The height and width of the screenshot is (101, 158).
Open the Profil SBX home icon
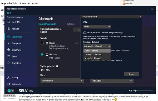click(9, 22)
